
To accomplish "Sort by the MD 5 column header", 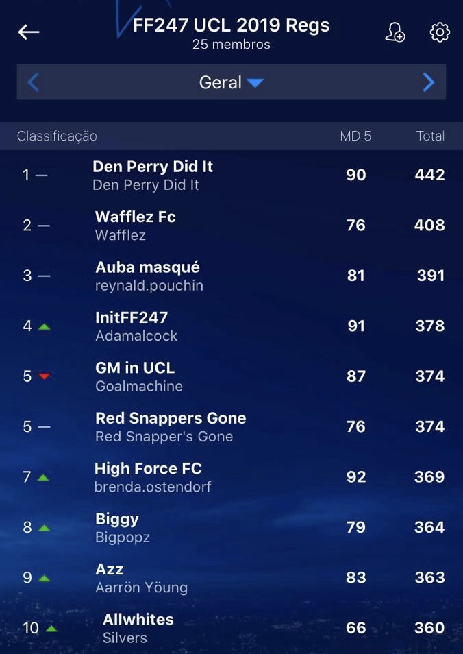I will [x=355, y=136].
